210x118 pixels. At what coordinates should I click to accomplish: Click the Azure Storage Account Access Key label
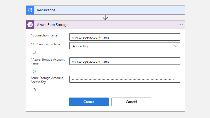click(47, 80)
